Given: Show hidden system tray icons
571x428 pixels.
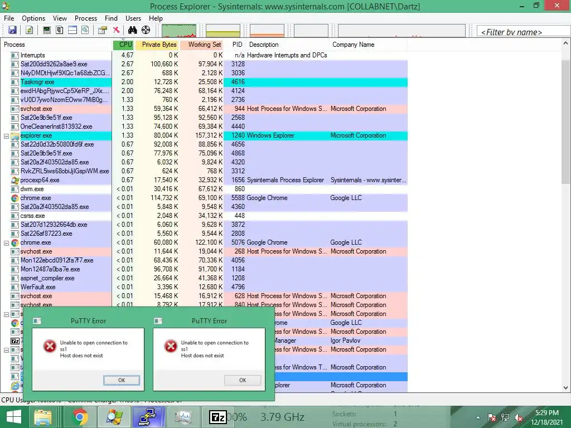Looking at the screenshot, I should tap(478, 418).
